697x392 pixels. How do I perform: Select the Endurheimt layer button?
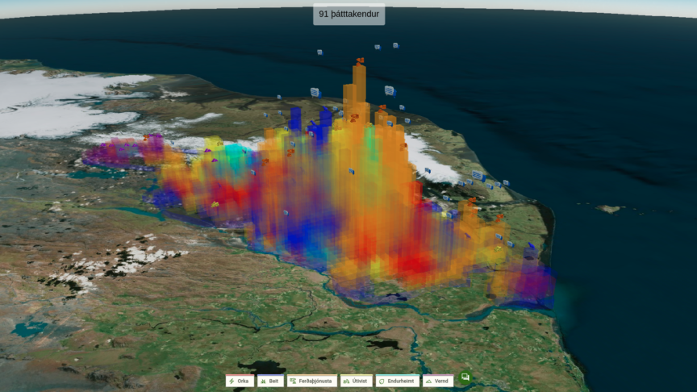pos(397,381)
